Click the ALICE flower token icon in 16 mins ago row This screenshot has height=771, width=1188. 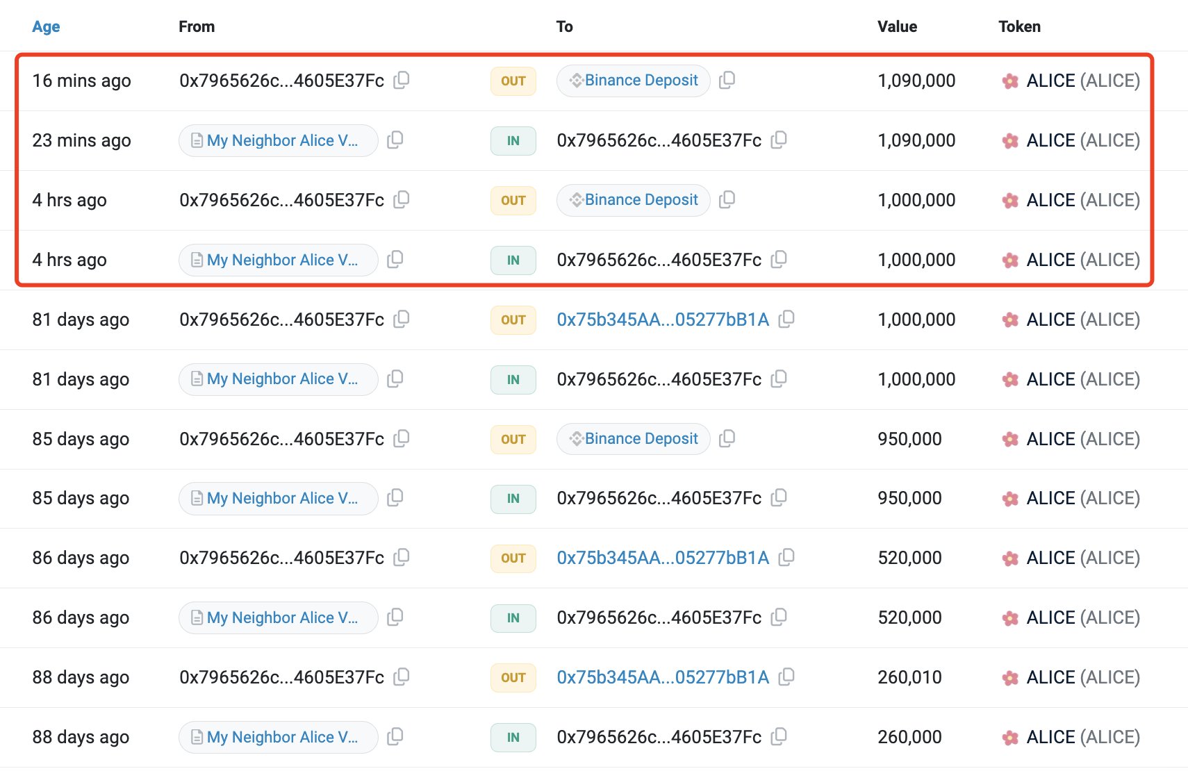pyautogui.click(x=1010, y=81)
